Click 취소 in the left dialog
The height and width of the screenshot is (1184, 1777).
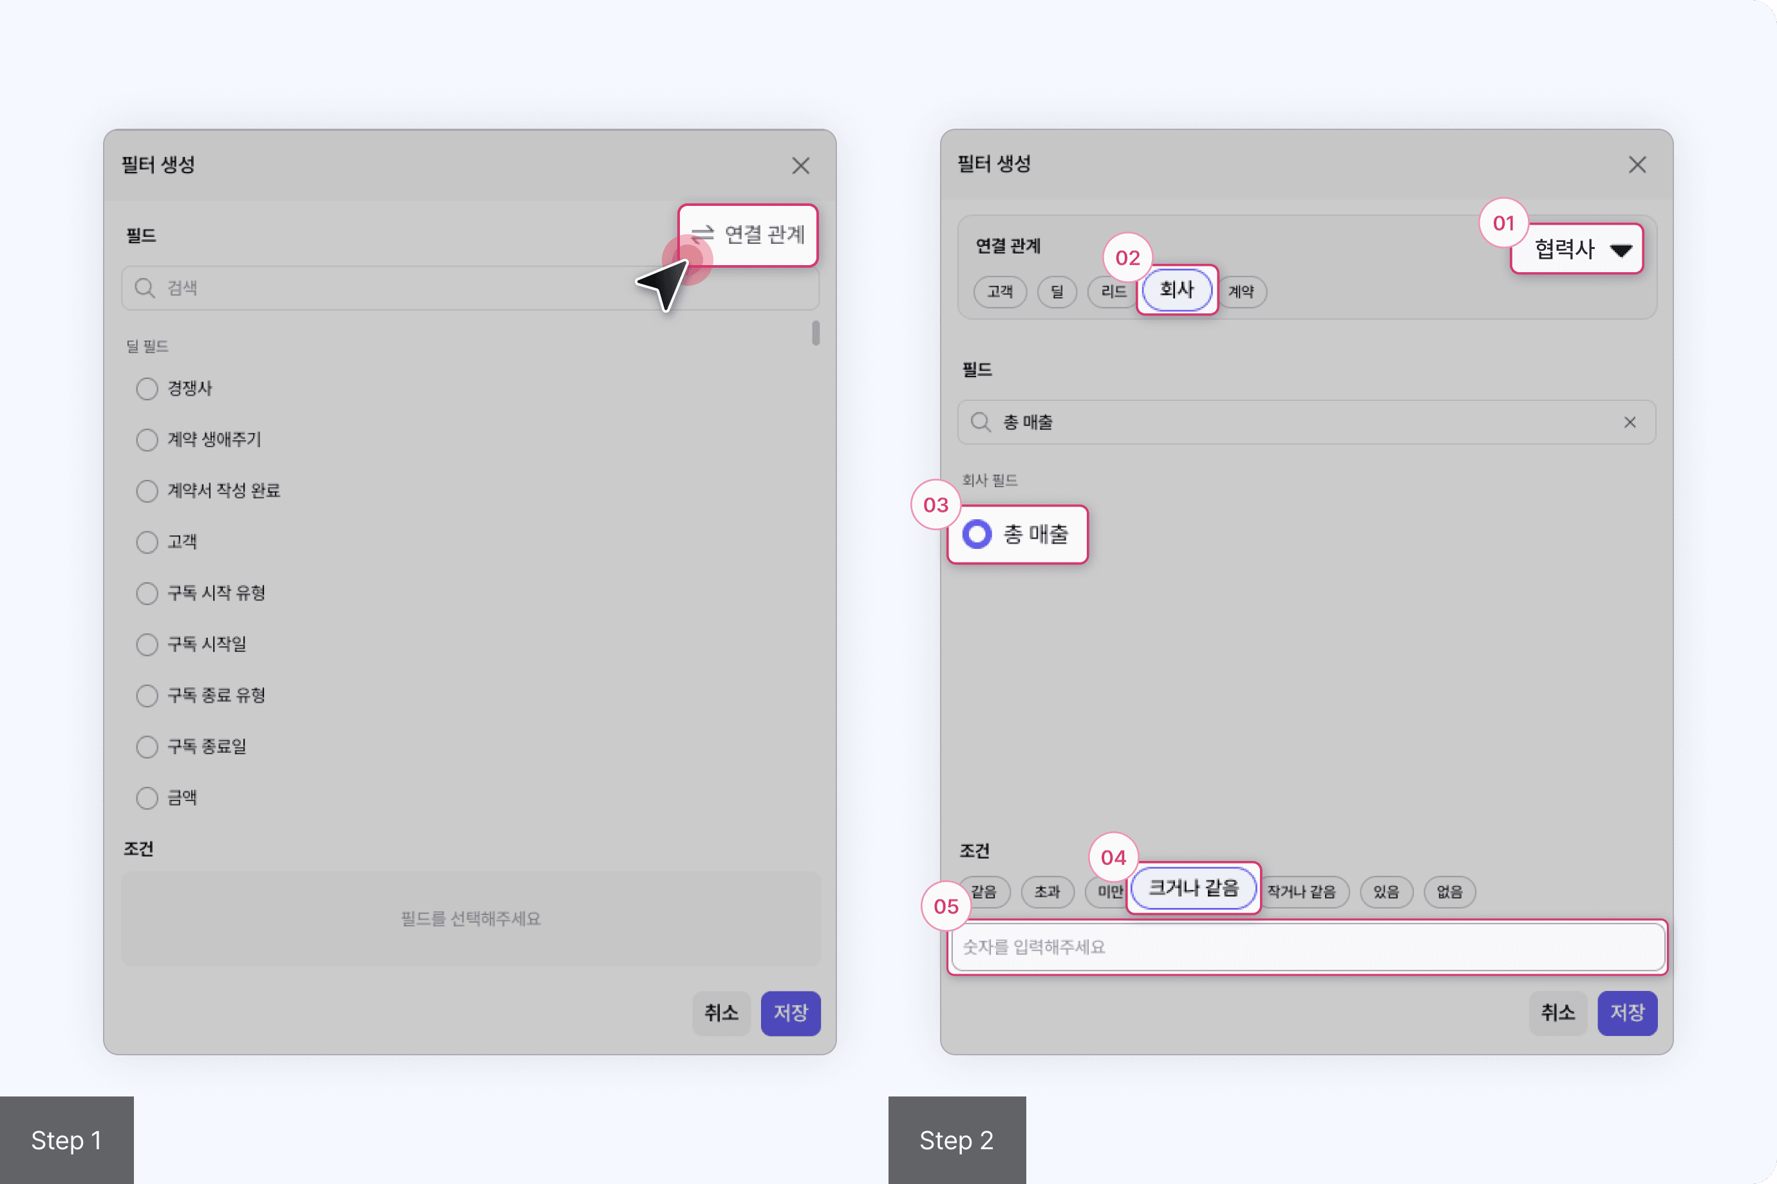pos(720,1013)
